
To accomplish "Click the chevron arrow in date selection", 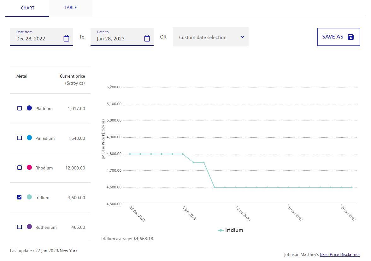I will [242, 37].
